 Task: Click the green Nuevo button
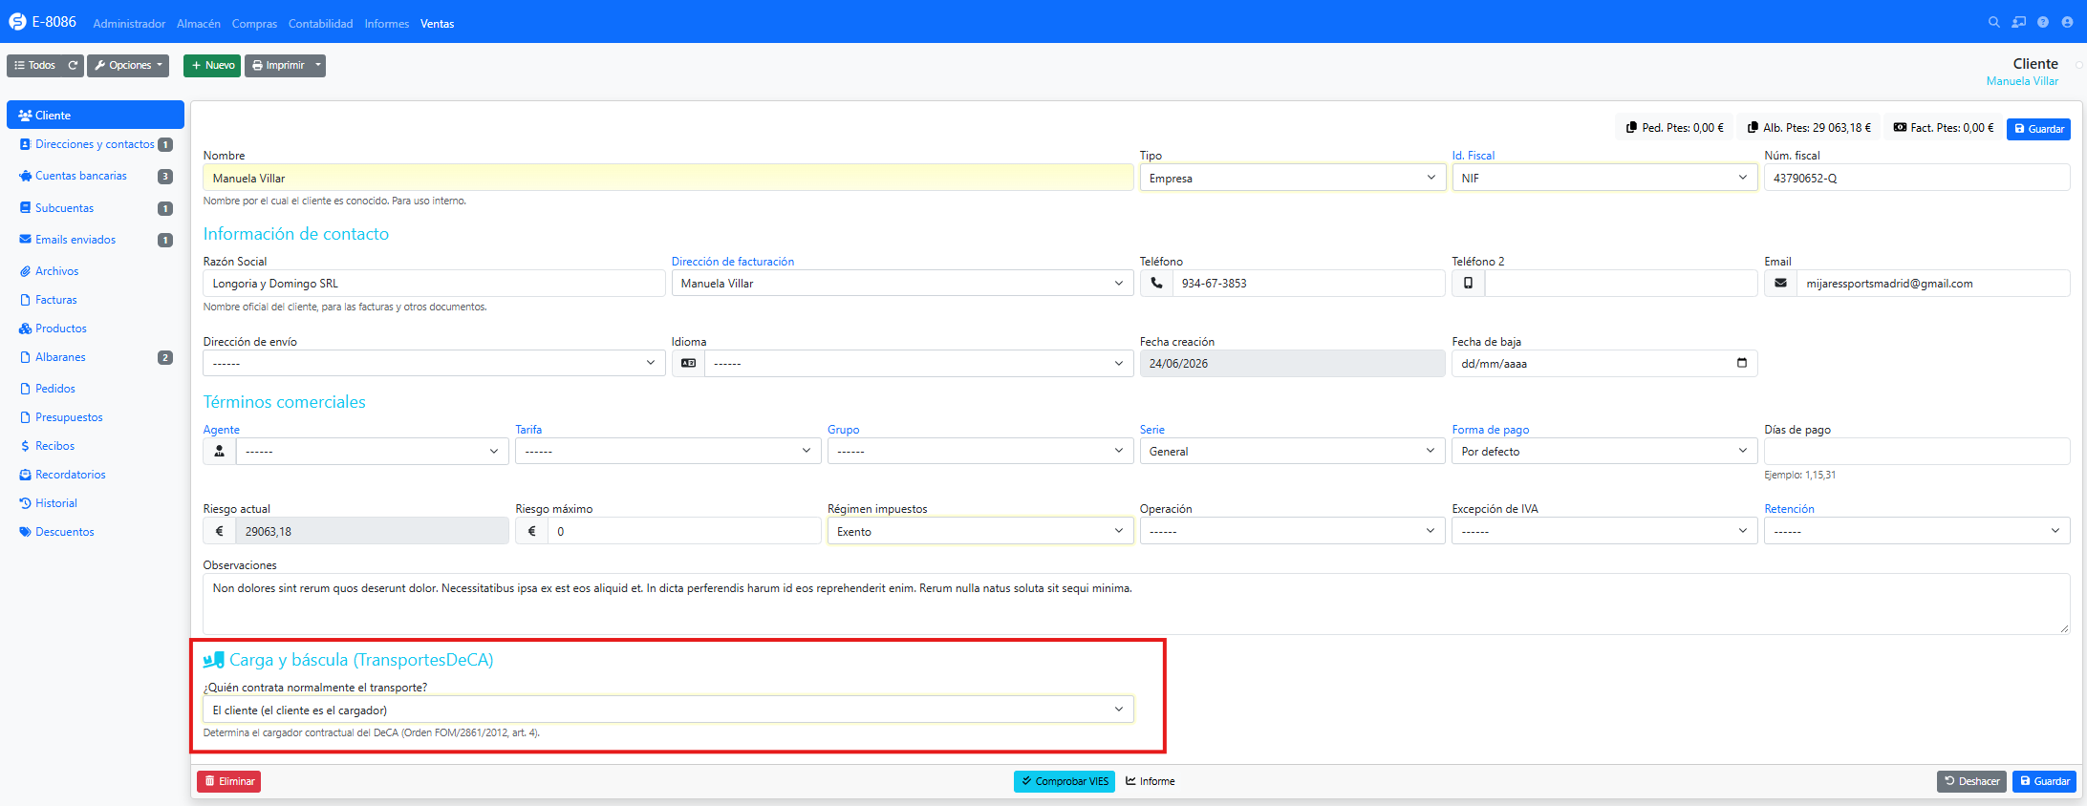tap(212, 65)
